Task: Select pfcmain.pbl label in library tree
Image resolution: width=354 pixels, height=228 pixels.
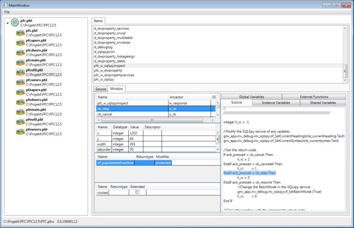Action: click(36, 60)
